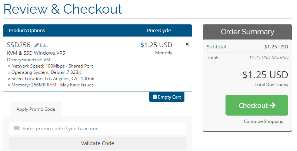Image resolution: width=297 pixels, height=151 pixels.
Task: Open the Continue Shopping link
Action: (263, 121)
